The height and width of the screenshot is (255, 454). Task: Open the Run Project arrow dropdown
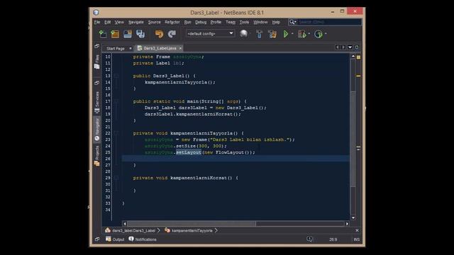tap(292, 34)
